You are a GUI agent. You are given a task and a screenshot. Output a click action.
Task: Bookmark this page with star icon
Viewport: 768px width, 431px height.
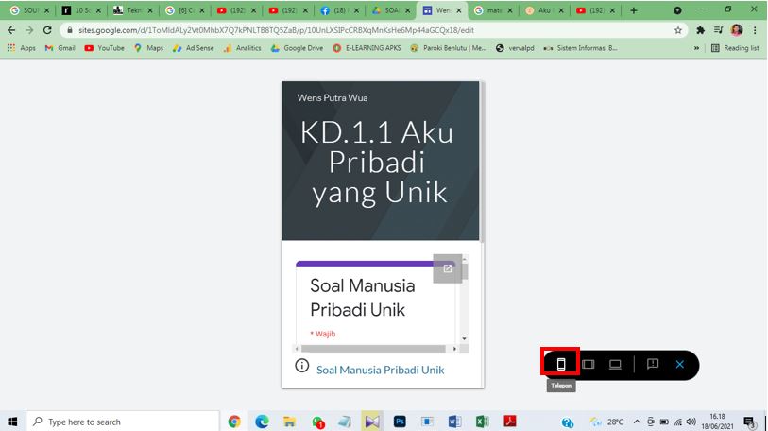click(x=678, y=30)
